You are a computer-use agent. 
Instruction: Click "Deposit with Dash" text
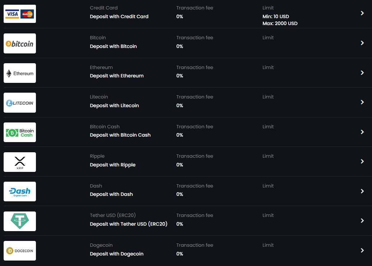pos(111,194)
